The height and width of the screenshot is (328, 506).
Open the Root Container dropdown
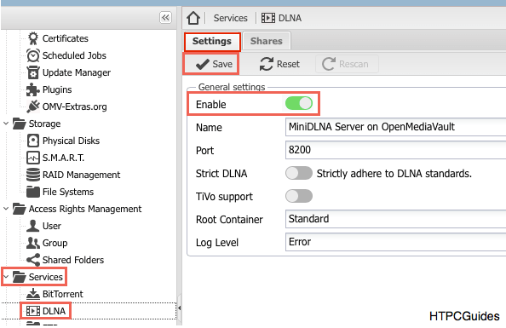coord(395,219)
